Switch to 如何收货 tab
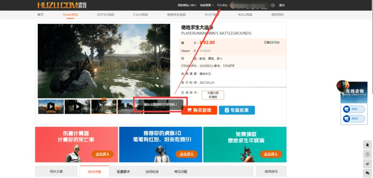This screenshot has height=178, width=373. (x=152, y=171)
